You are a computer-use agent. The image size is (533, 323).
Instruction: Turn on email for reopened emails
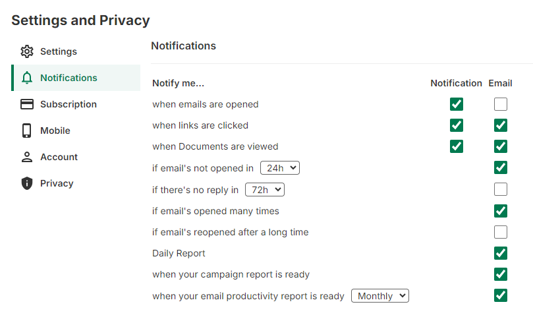point(501,232)
